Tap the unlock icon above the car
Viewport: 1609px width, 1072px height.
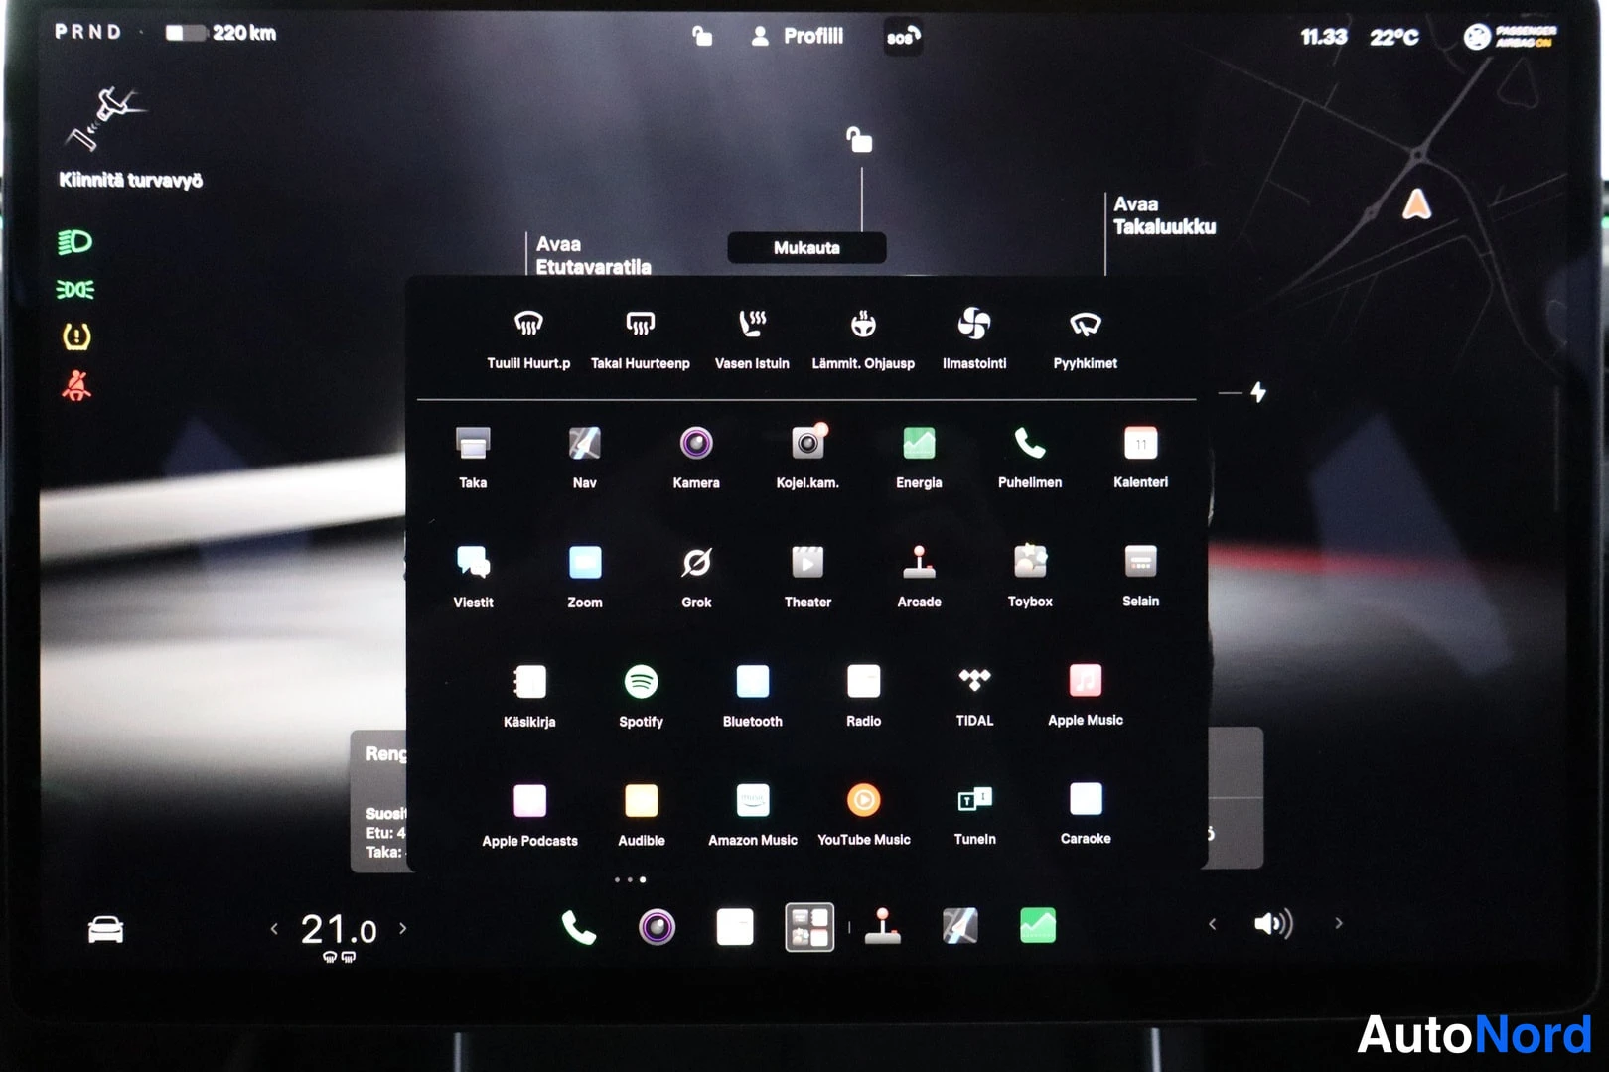(x=859, y=140)
